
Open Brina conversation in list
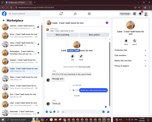click(20, 36)
